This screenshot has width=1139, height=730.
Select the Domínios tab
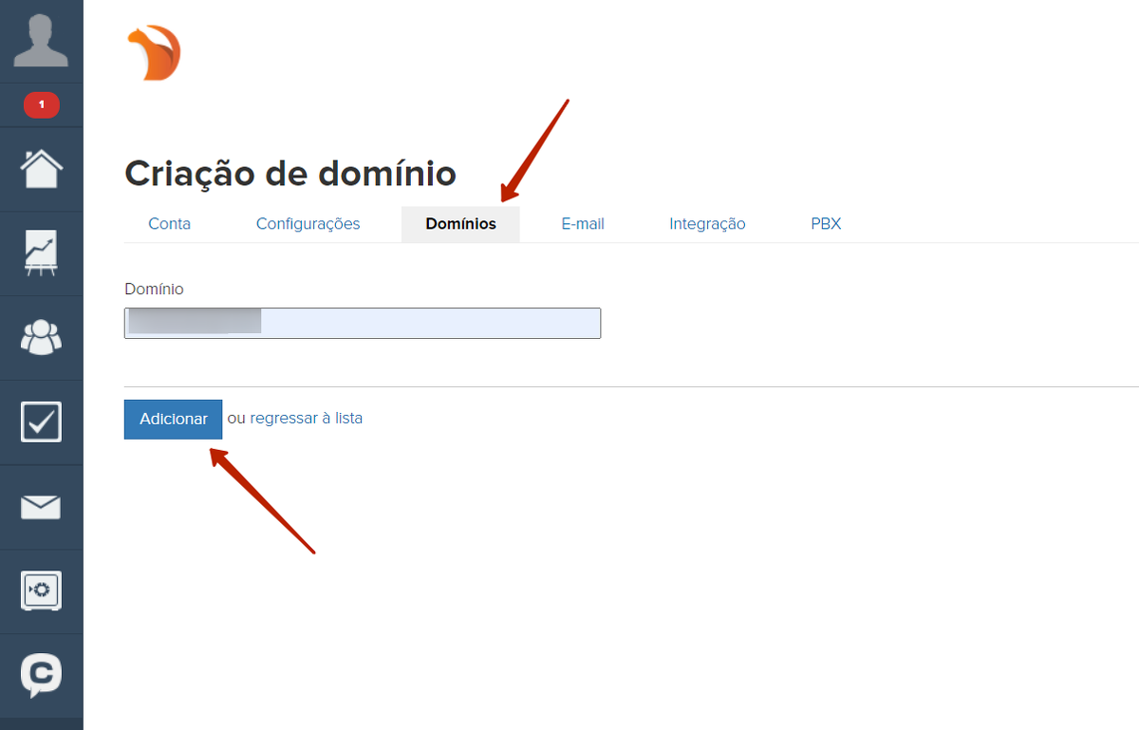pos(460,224)
